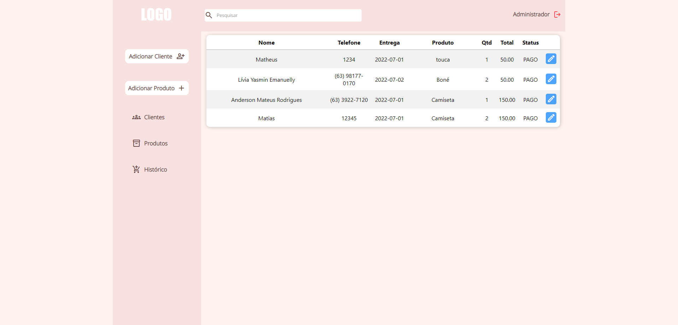Image resolution: width=678 pixels, height=325 pixels.
Task: Edit the Matias order row
Action: [x=551, y=117]
